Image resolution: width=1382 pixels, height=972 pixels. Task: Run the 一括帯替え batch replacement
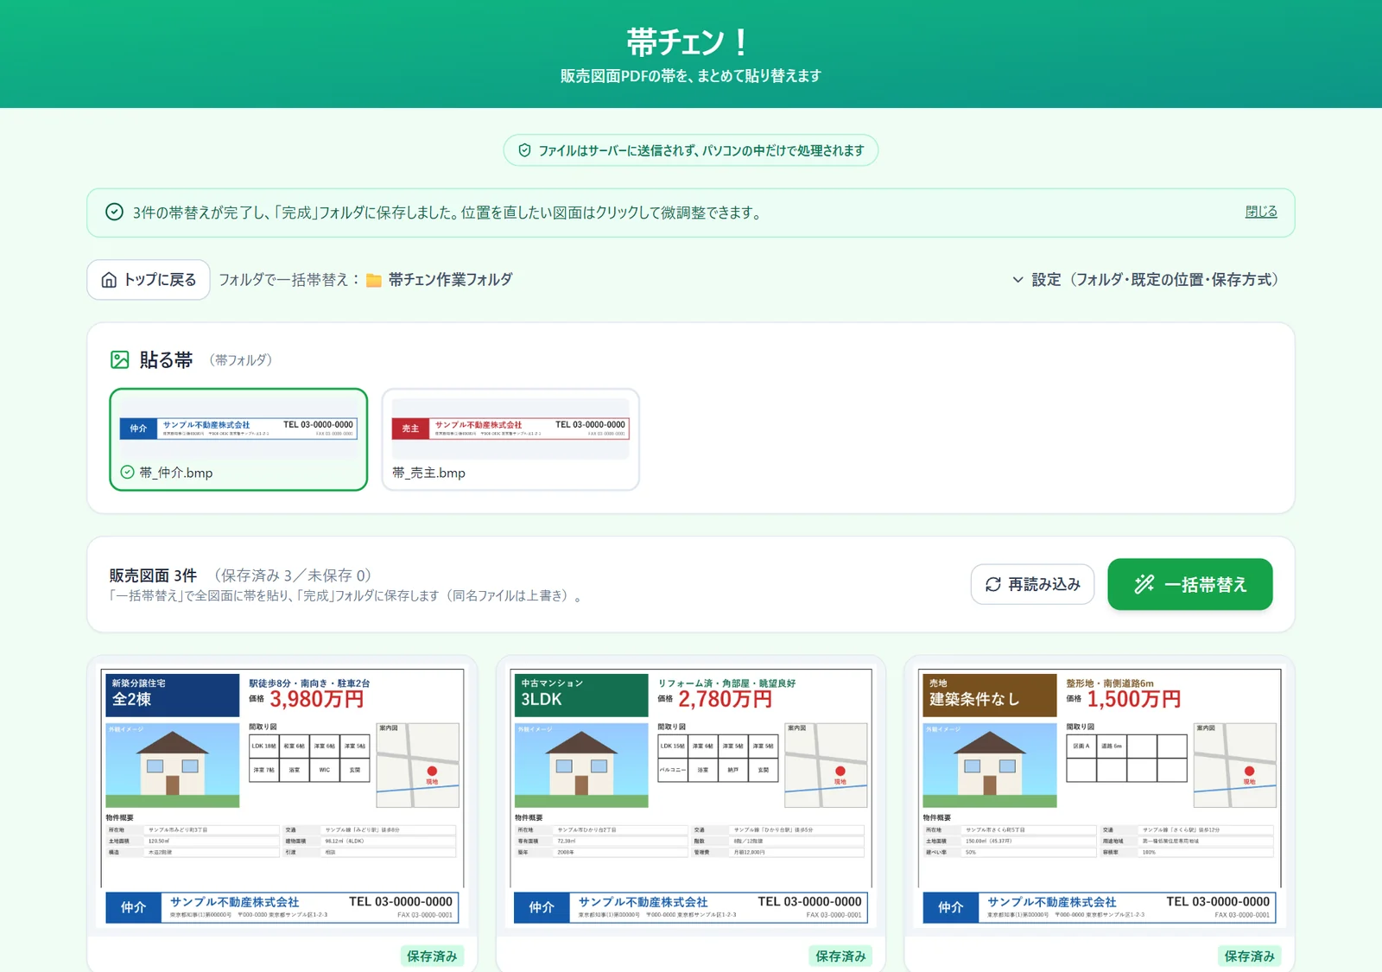point(1190,584)
